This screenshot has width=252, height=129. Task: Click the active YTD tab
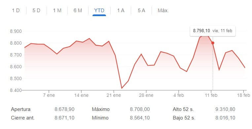pyautogui.click(x=99, y=11)
